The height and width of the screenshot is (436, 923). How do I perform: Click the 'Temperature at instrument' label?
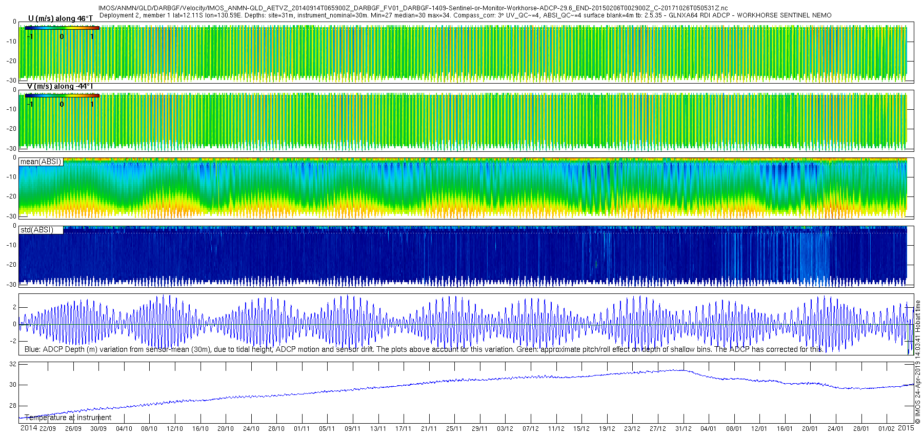68,418
